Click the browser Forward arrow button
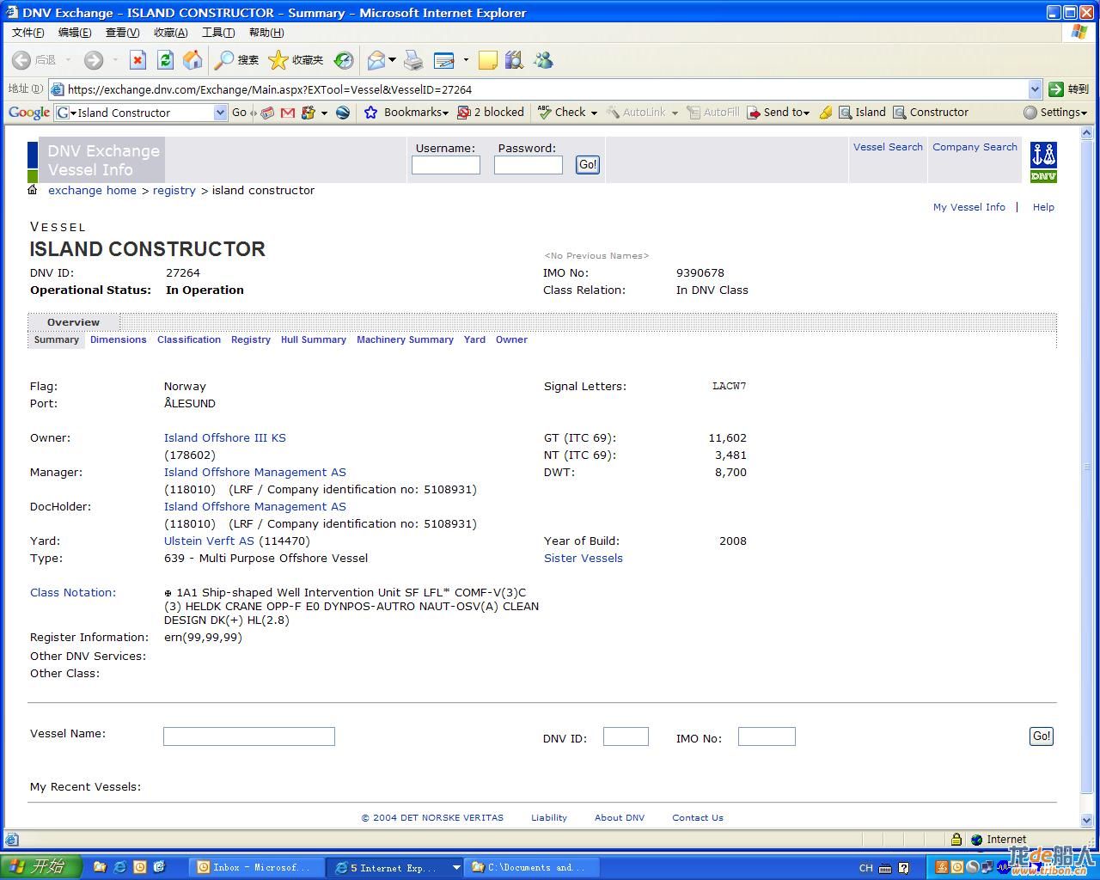The width and height of the screenshot is (1100, 880). [x=94, y=60]
